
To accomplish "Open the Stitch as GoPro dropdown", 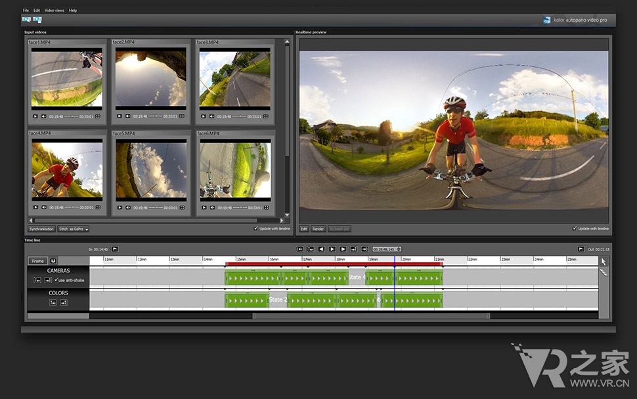I will [x=73, y=229].
